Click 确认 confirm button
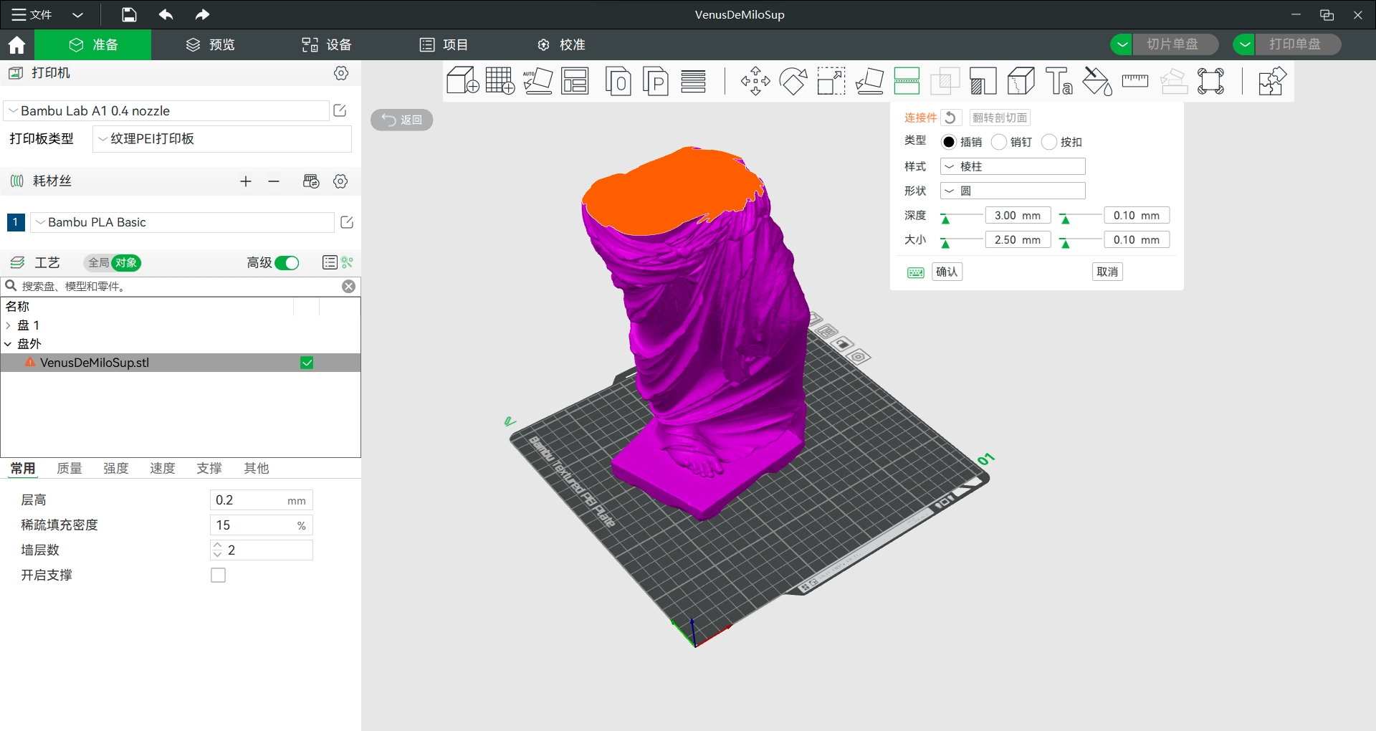This screenshot has width=1376, height=731. point(947,272)
